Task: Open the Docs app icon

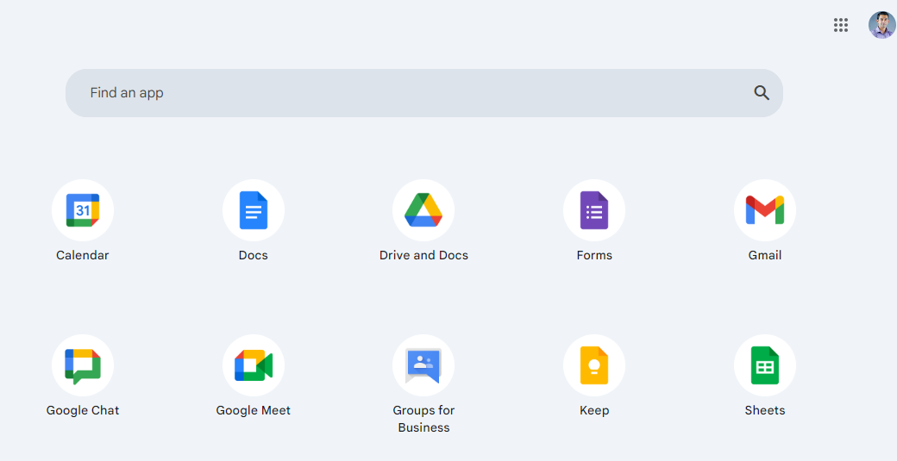Action: point(254,210)
